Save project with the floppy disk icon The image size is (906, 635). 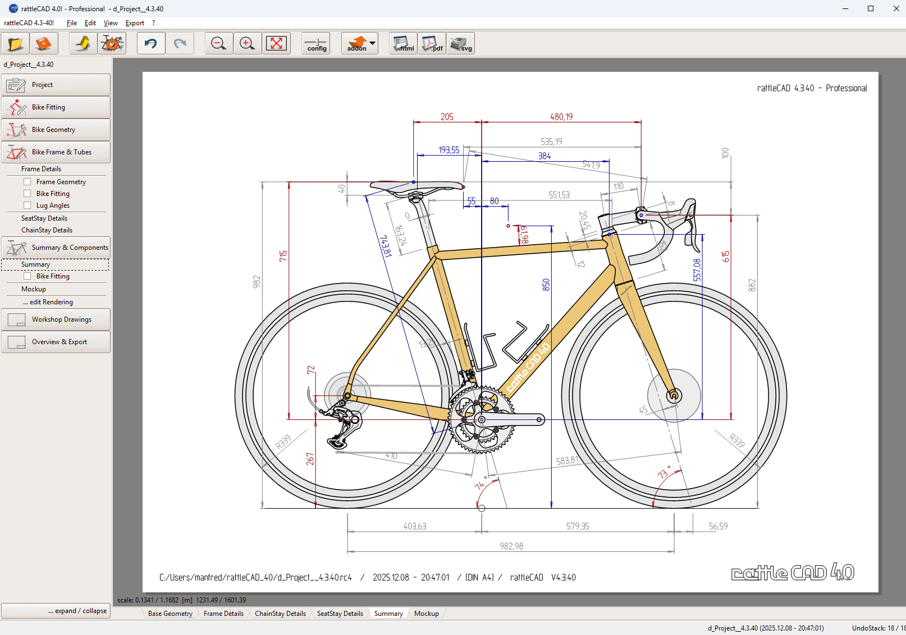(x=44, y=44)
